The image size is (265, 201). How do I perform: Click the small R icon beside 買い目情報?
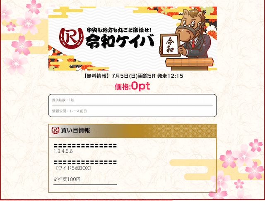coord(55,130)
